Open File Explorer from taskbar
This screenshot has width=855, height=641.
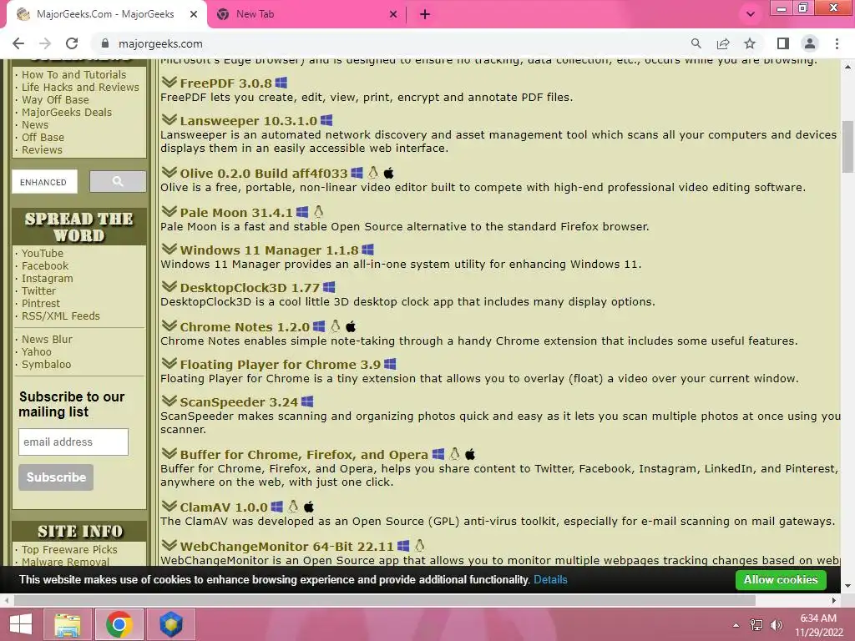[68, 624]
